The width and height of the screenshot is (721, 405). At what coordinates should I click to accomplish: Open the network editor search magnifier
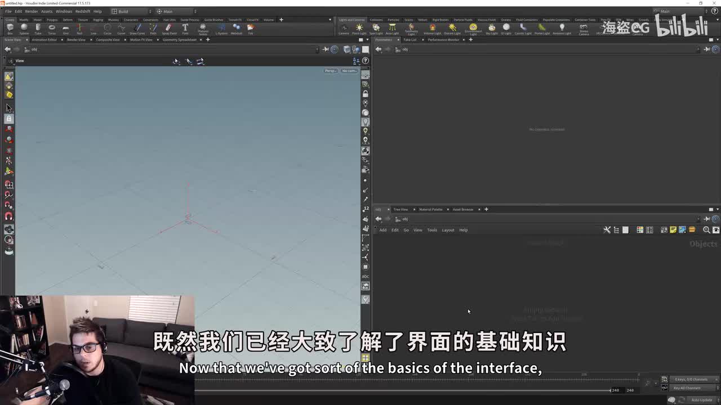tap(706, 229)
